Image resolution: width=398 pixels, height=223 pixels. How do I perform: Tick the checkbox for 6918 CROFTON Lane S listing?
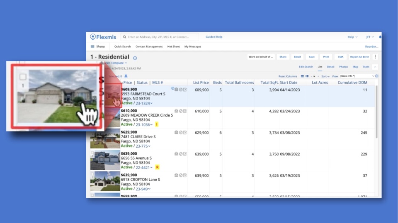pos(92,174)
